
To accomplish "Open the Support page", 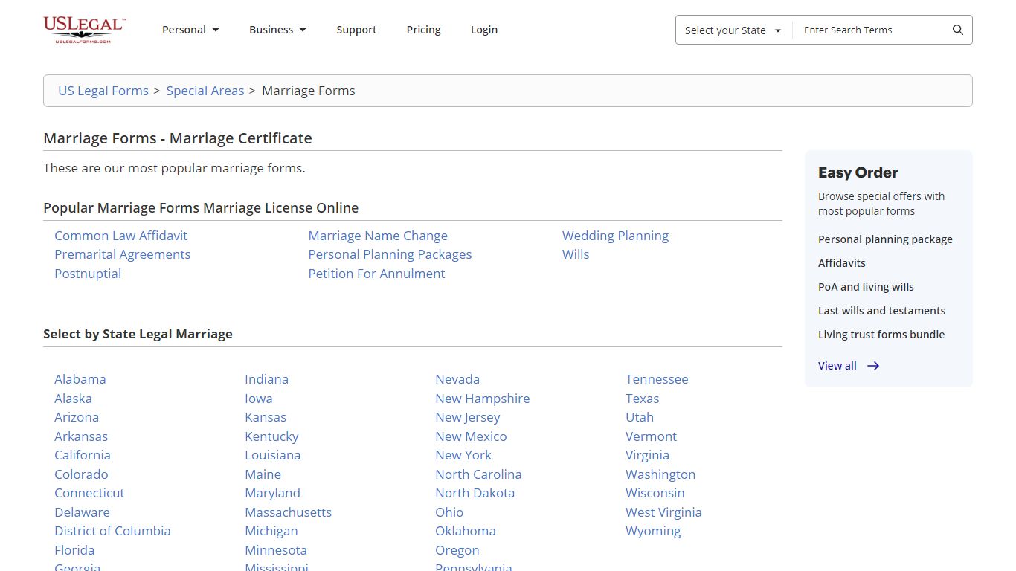I will tap(356, 30).
